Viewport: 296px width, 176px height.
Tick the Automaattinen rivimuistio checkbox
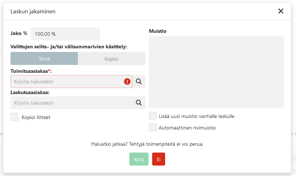pyautogui.click(x=153, y=127)
